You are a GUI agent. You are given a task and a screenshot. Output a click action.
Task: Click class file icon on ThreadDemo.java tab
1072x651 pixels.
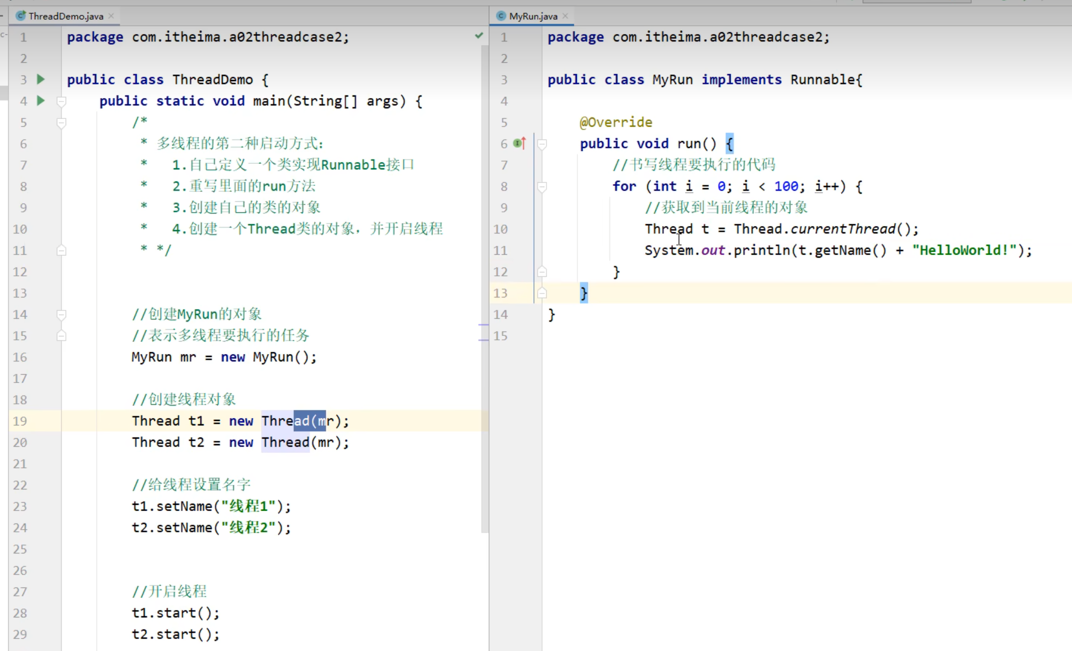[21, 16]
